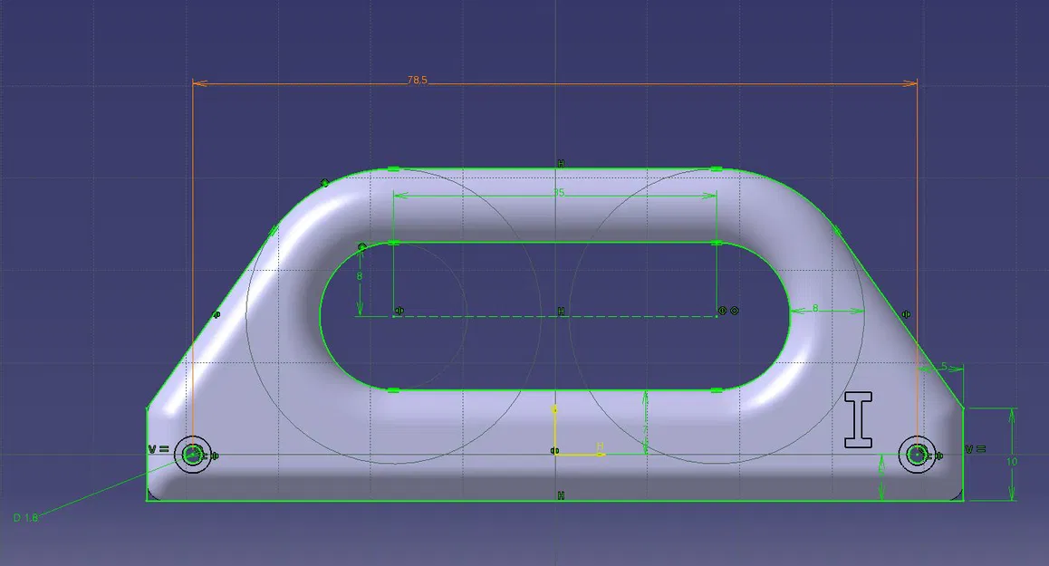Click coincidence symbol at left slot center

point(399,311)
